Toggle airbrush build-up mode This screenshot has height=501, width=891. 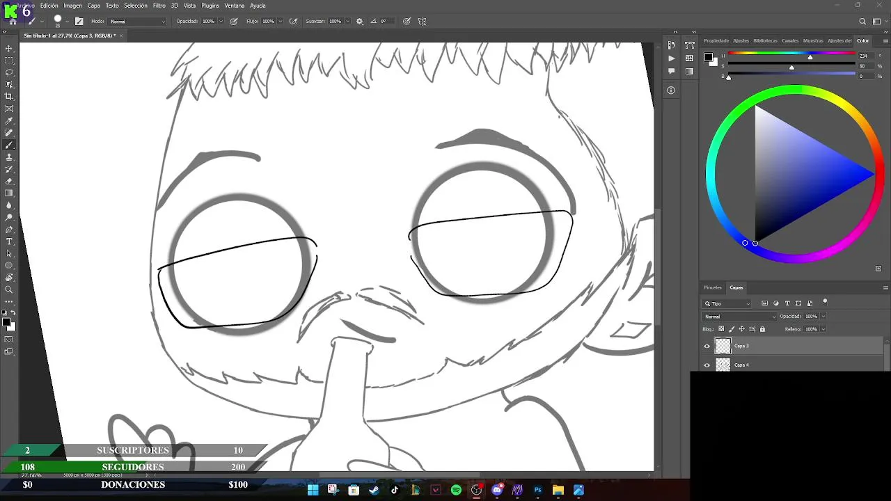293,21
